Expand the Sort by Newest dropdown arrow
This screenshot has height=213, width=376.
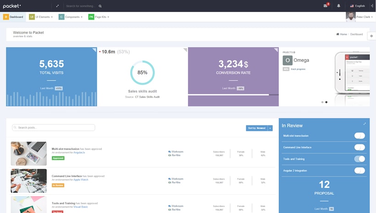pyautogui.click(x=270, y=128)
